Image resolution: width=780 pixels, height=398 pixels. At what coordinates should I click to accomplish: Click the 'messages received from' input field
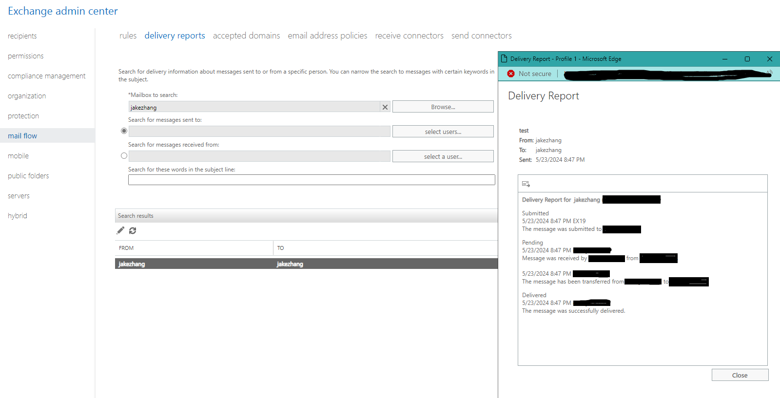(259, 156)
